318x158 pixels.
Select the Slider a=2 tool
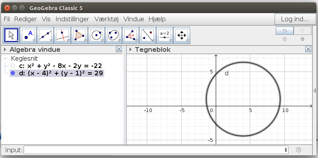click(165, 35)
